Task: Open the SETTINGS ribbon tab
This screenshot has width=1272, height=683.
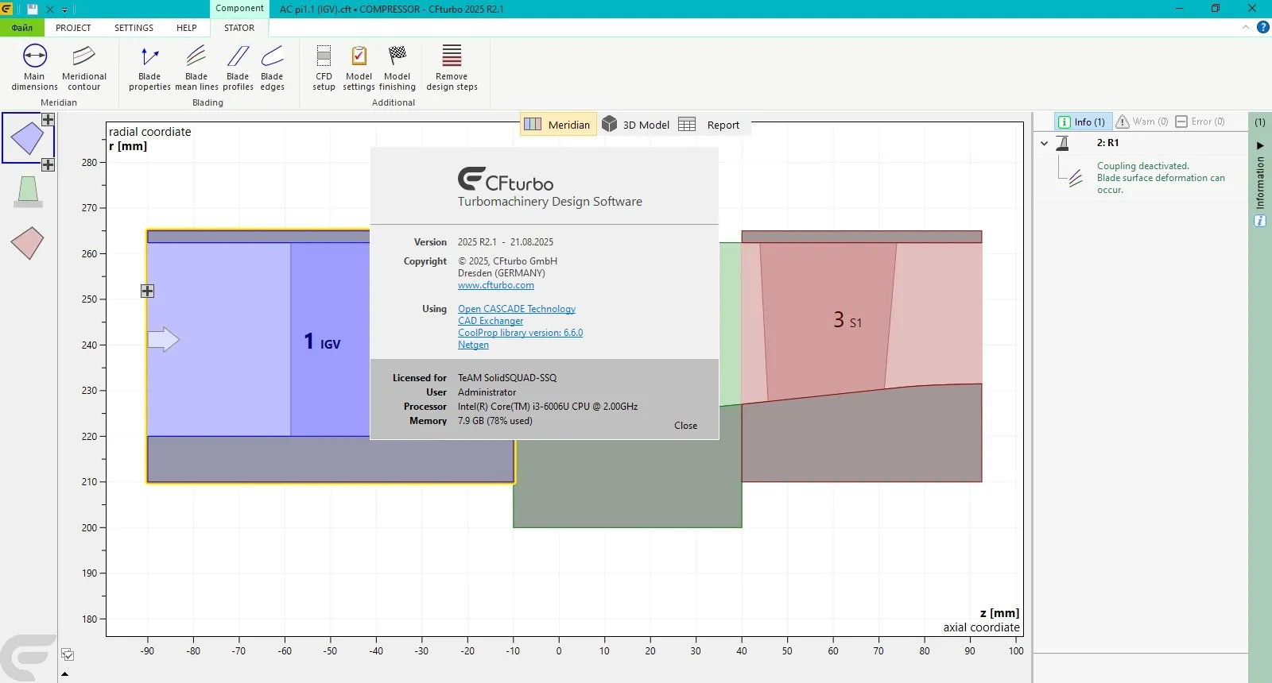Action: [134, 28]
